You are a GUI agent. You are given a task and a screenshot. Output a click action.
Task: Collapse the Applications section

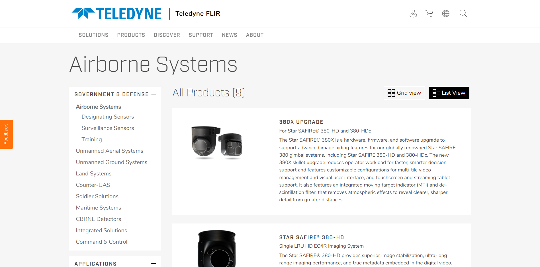click(154, 264)
